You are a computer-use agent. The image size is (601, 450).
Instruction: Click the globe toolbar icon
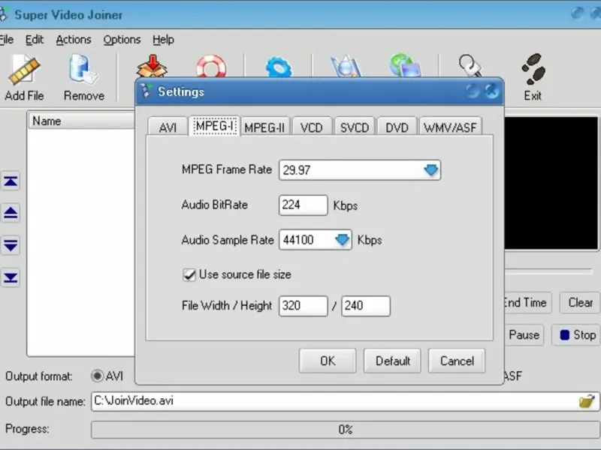coord(405,65)
